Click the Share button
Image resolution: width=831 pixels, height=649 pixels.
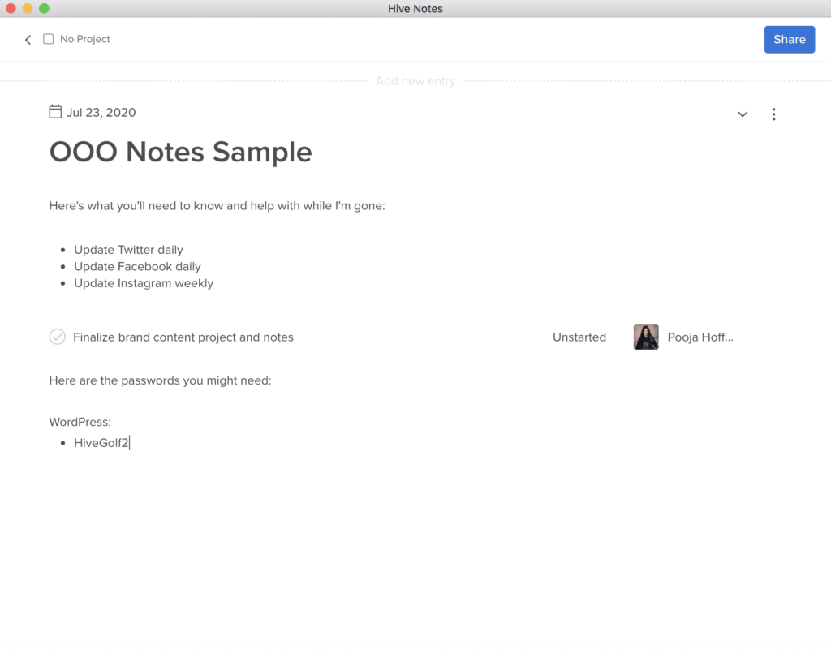789,39
